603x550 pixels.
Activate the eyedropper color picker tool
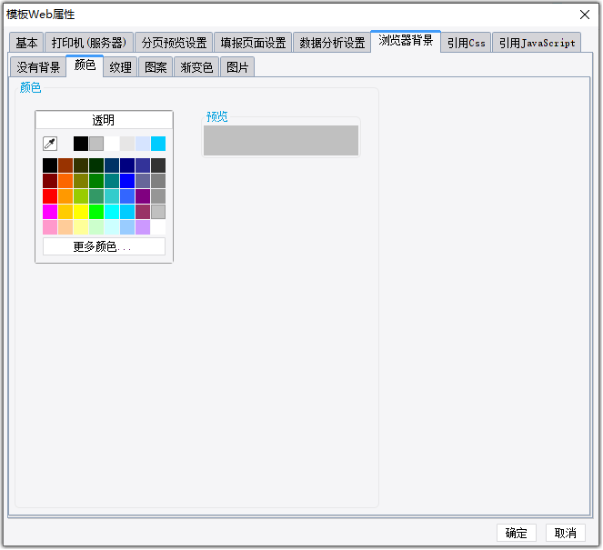pos(50,144)
